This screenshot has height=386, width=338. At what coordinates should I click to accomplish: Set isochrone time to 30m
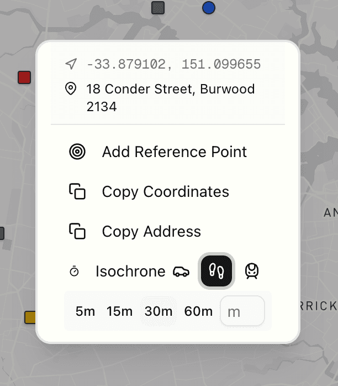click(x=159, y=311)
